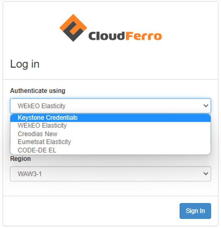Choose the CODE-DE EL option
221x229 pixels.
tap(37, 150)
